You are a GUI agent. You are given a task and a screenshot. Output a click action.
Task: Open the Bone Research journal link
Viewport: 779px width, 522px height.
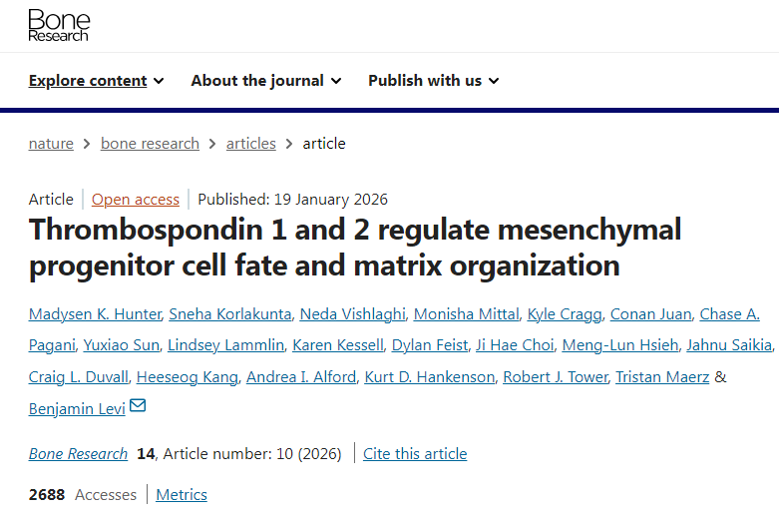pyautogui.click(x=78, y=453)
